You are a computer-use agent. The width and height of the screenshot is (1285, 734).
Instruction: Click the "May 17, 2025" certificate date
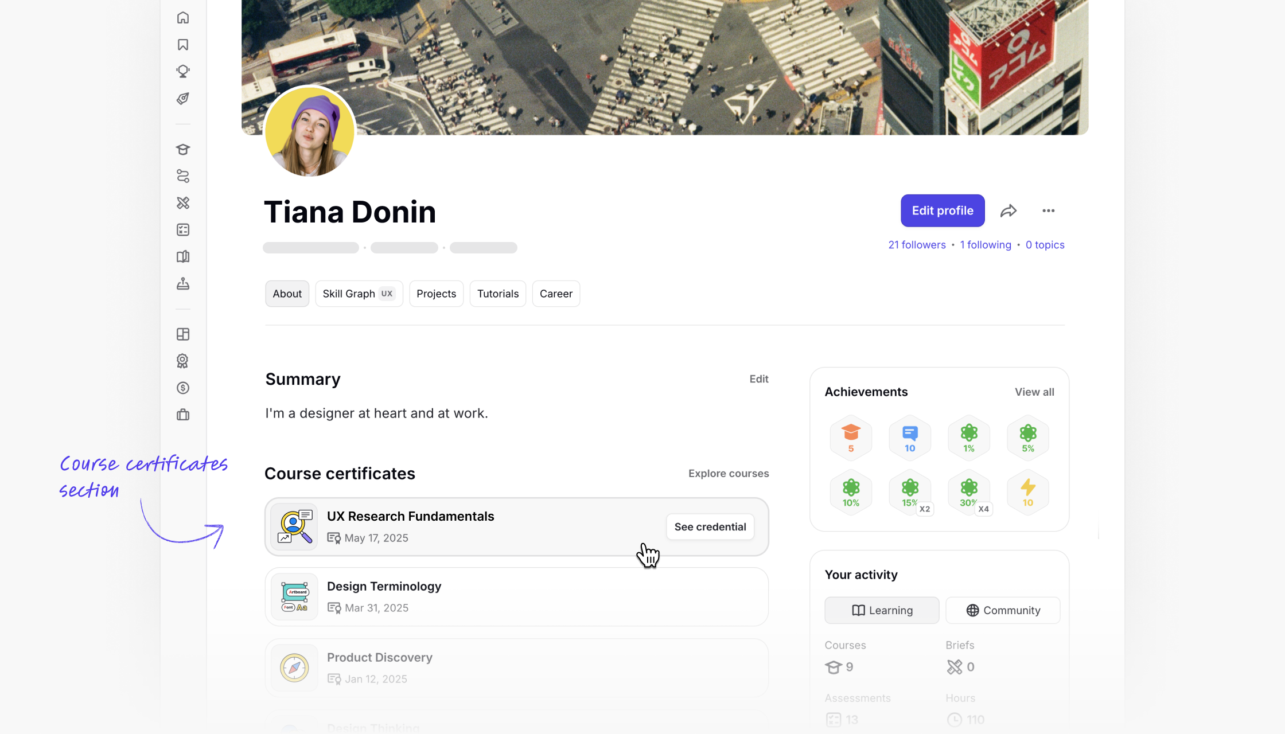376,538
